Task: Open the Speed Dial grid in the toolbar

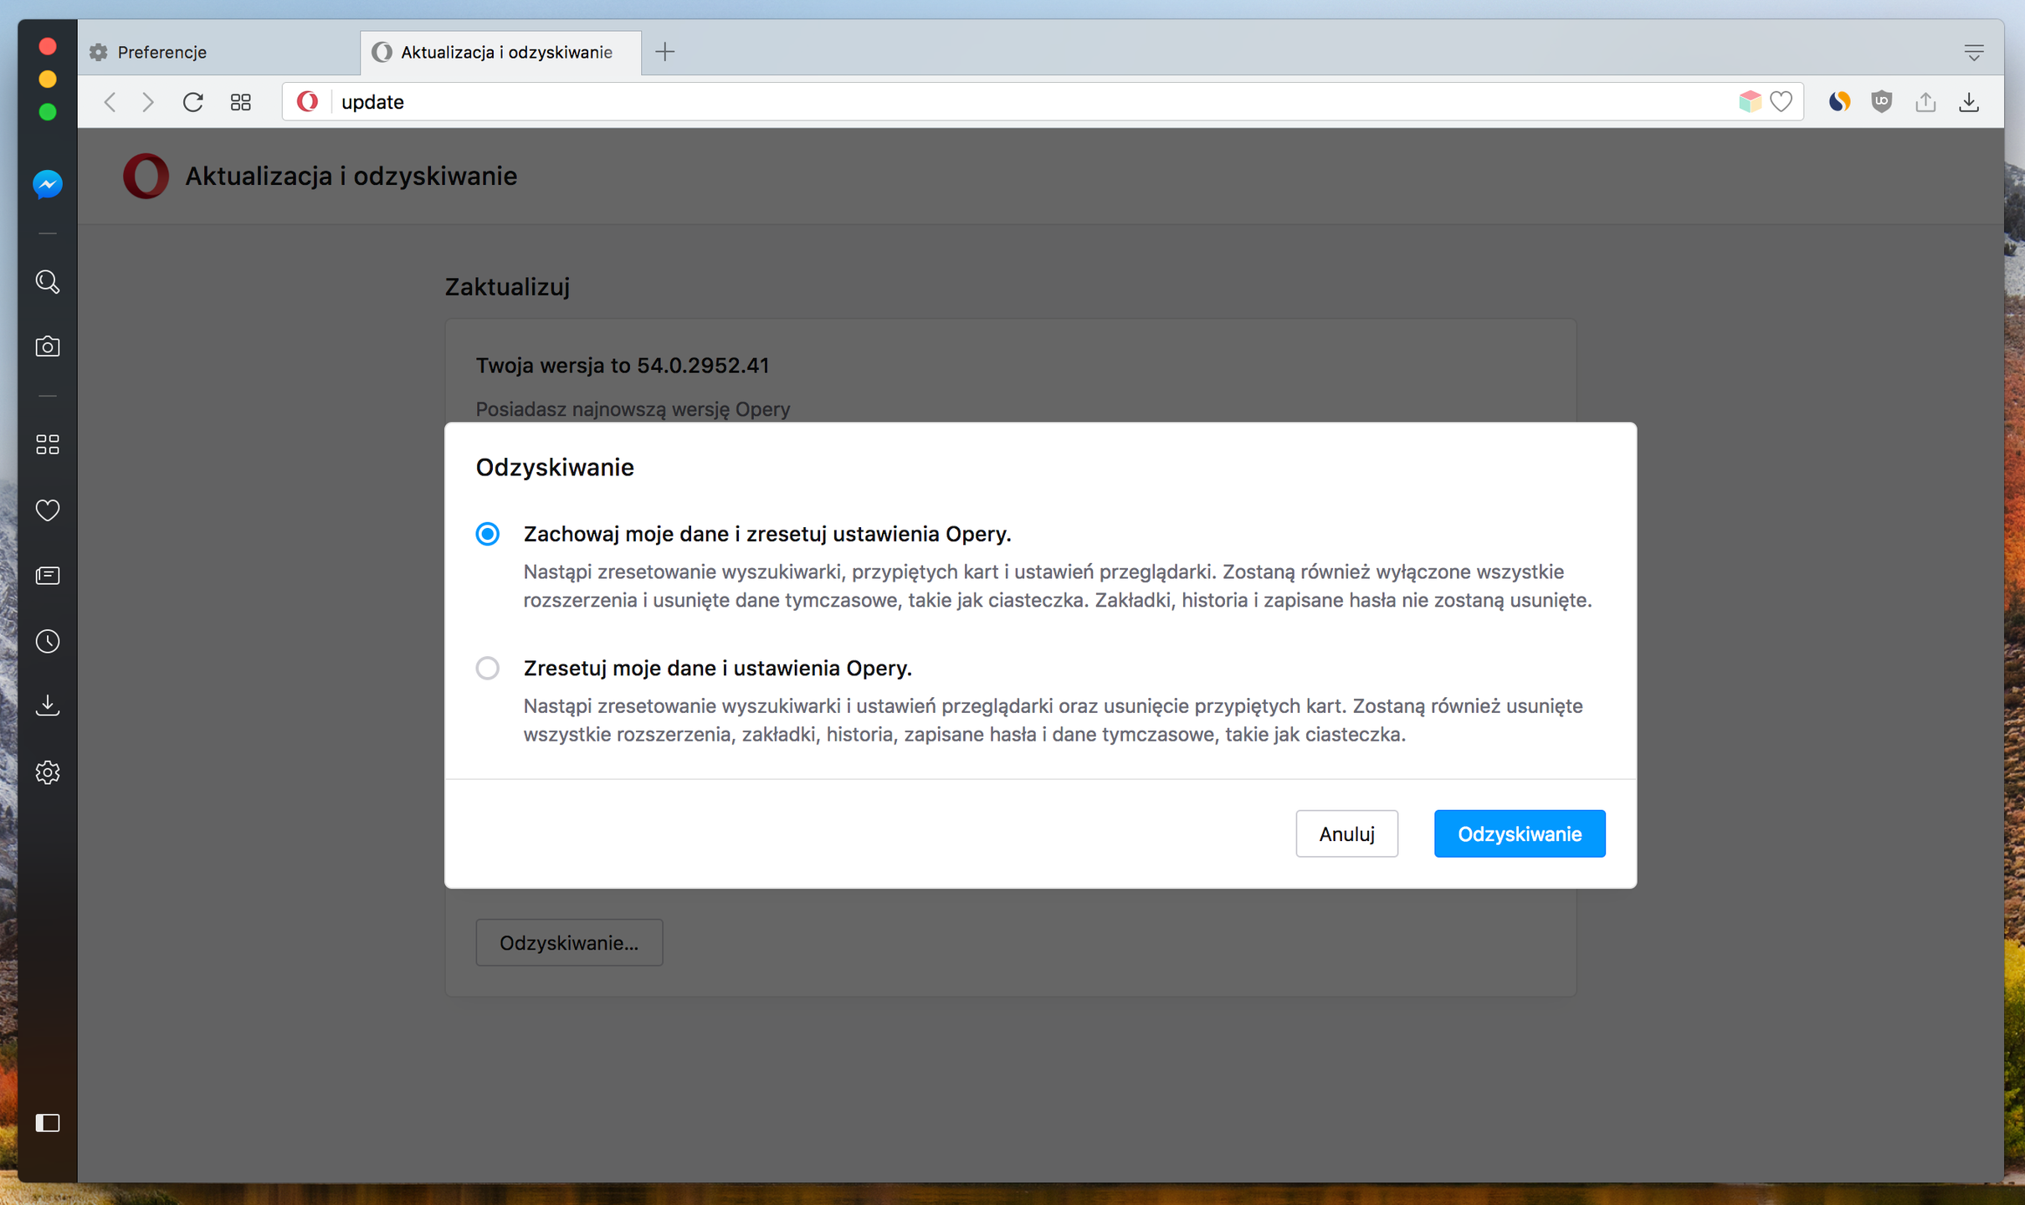Action: tap(241, 102)
